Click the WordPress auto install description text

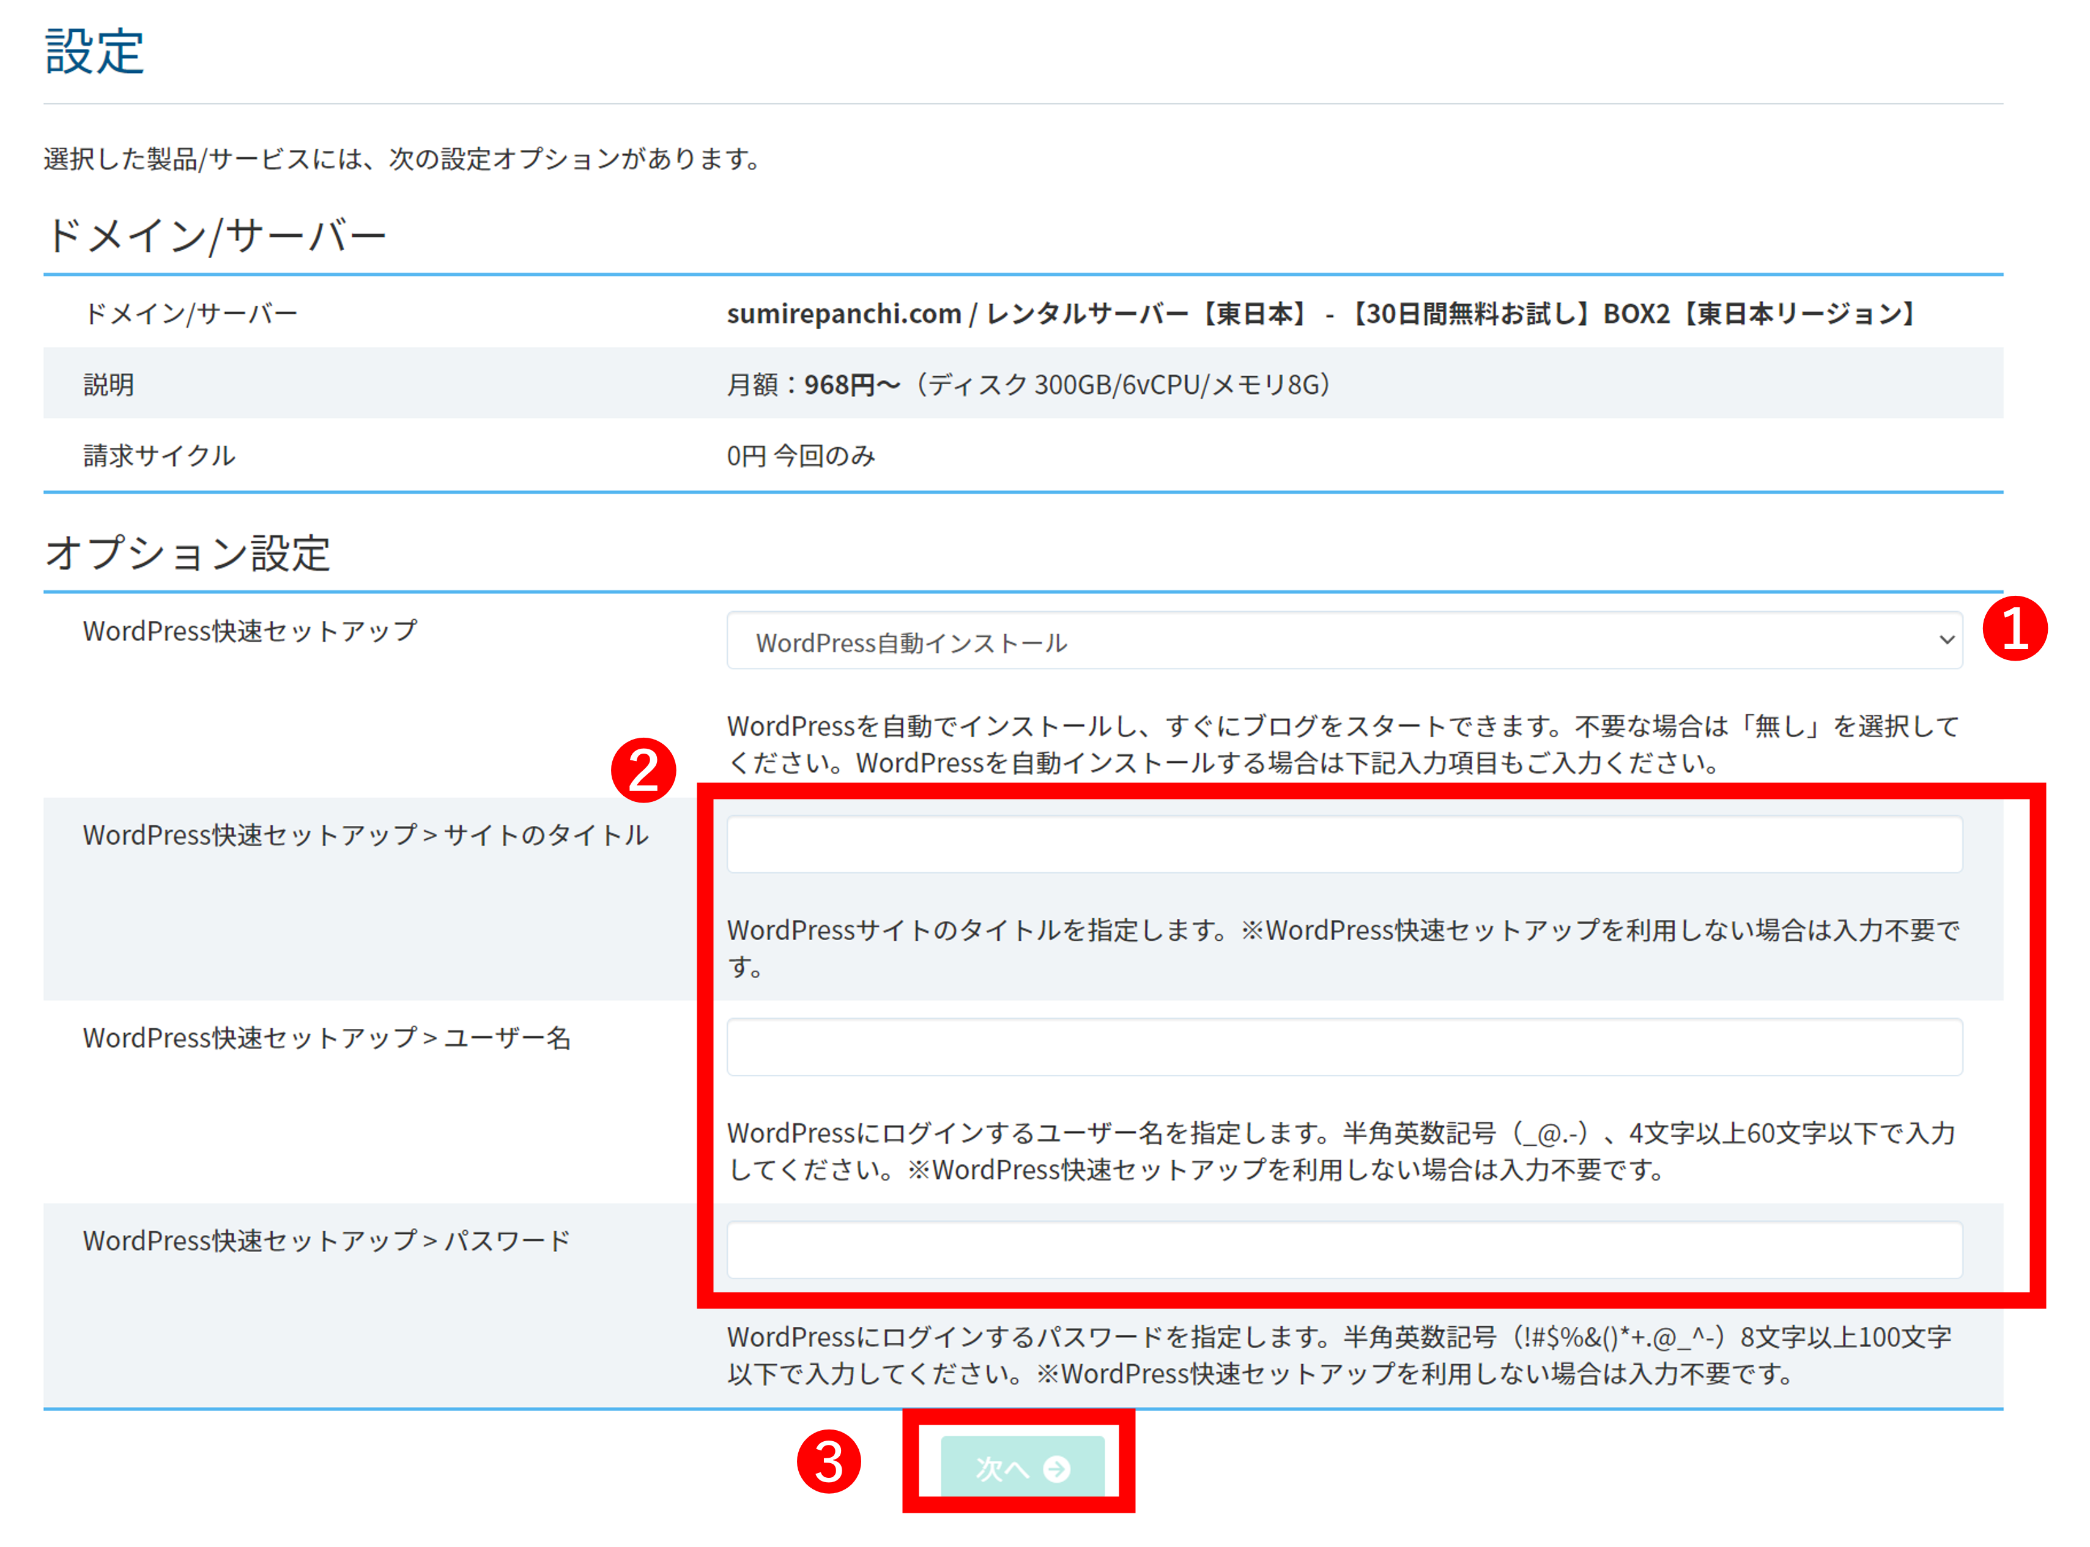click(1343, 744)
